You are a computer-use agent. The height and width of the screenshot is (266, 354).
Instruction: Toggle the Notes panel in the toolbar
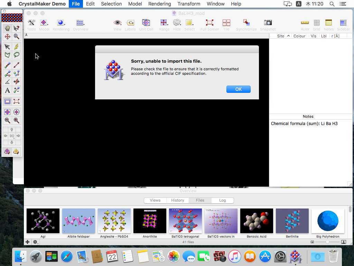[329, 25]
